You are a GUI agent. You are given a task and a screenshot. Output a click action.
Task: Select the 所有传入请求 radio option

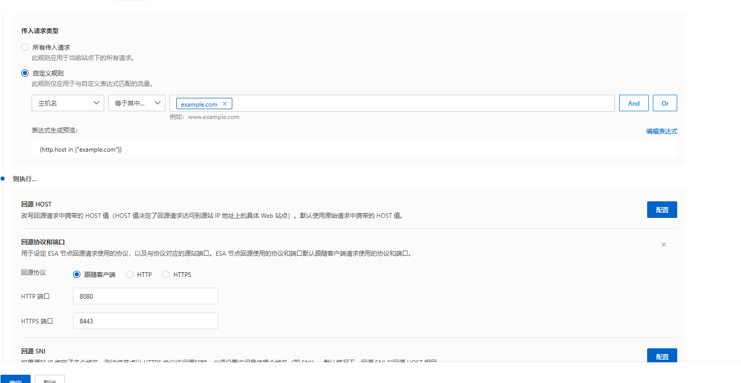point(25,47)
